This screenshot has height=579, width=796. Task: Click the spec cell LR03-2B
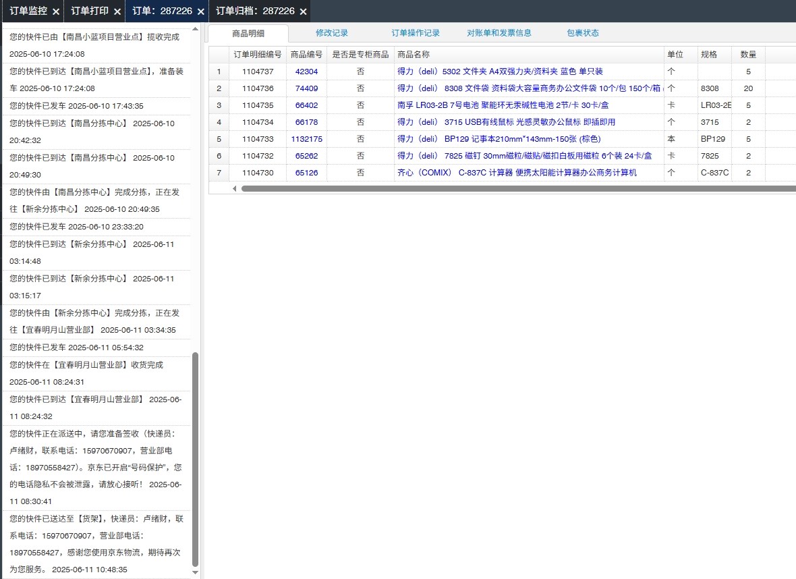click(716, 105)
